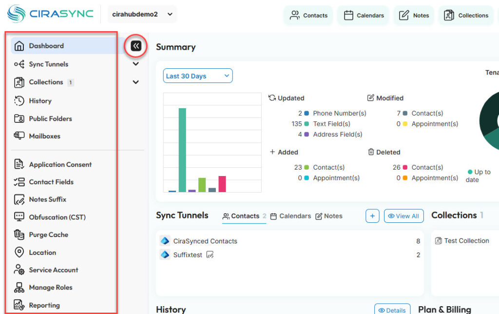Click the Updated refresh icon
The width and height of the screenshot is (499, 314).
point(272,98)
